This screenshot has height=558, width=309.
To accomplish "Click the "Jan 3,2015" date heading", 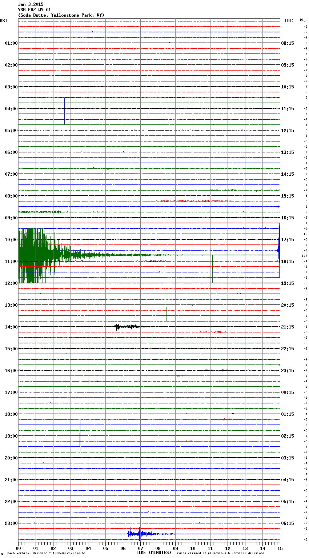I will pos(31,4).
